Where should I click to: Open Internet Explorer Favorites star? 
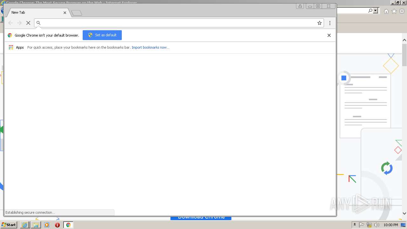[x=394, y=11]
